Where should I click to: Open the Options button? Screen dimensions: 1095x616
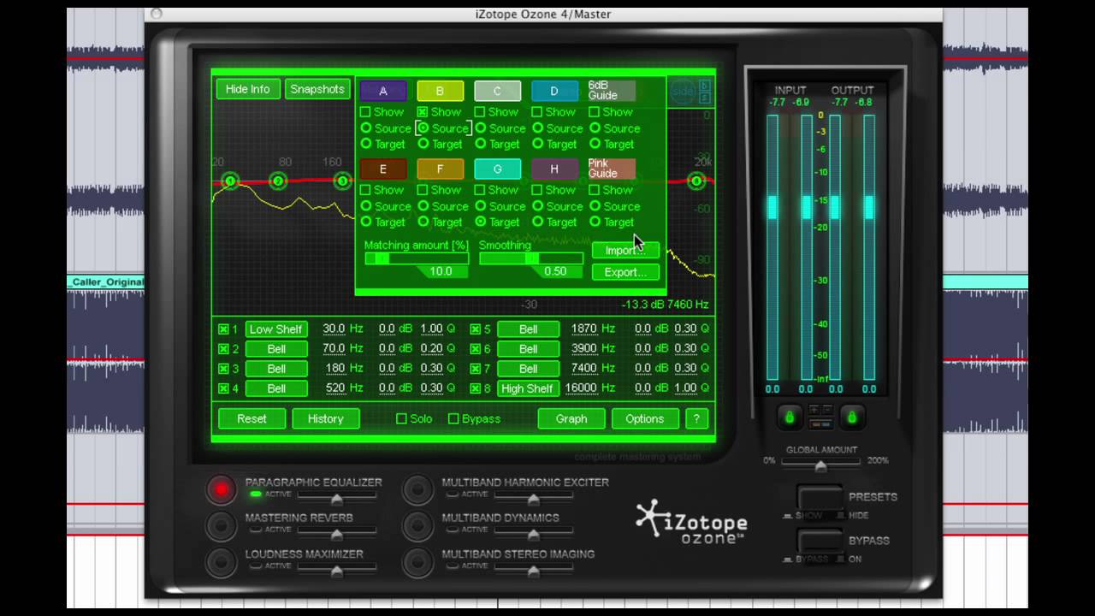point(645,418)
